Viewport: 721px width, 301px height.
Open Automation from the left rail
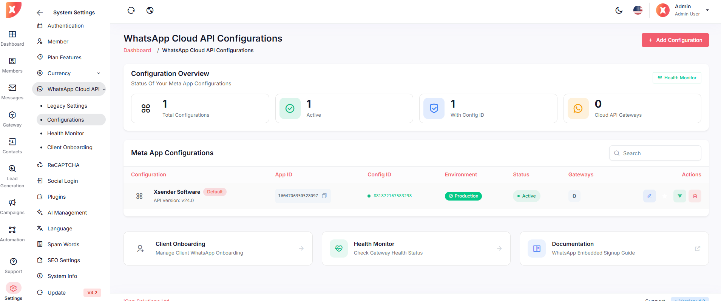point(12,234)
